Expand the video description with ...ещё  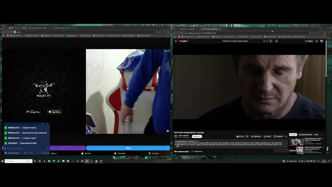(x=177, y=146)
